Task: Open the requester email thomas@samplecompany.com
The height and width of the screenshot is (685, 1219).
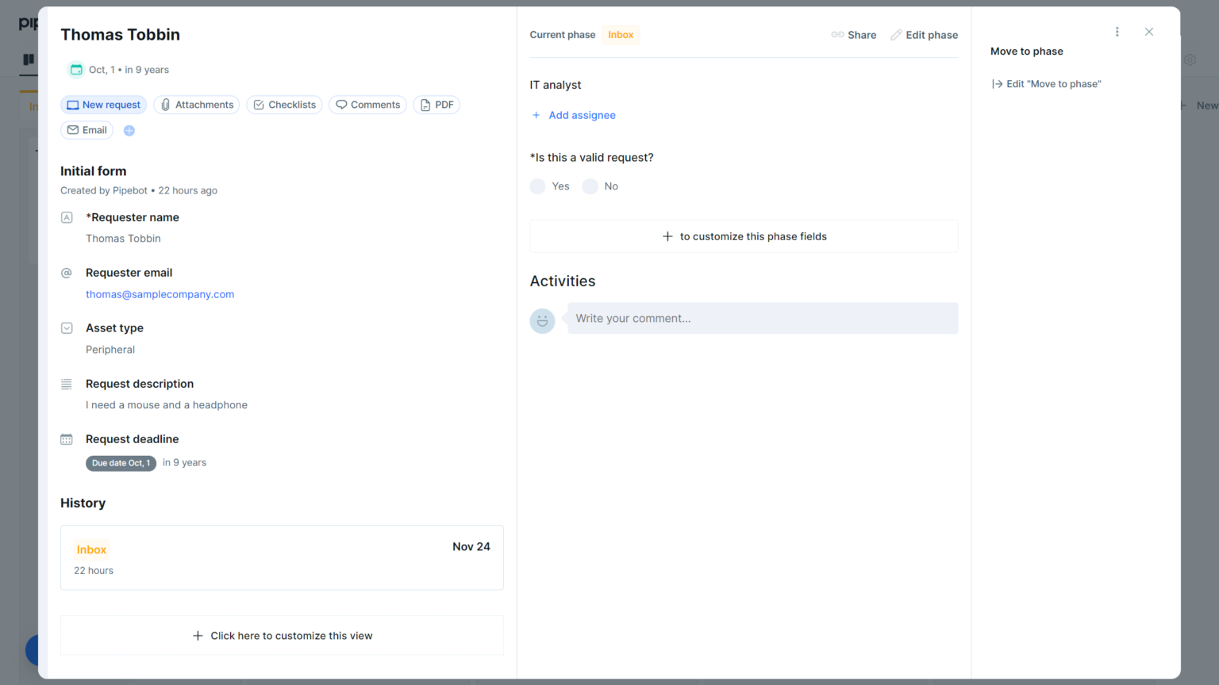Action: pos(160,294)
